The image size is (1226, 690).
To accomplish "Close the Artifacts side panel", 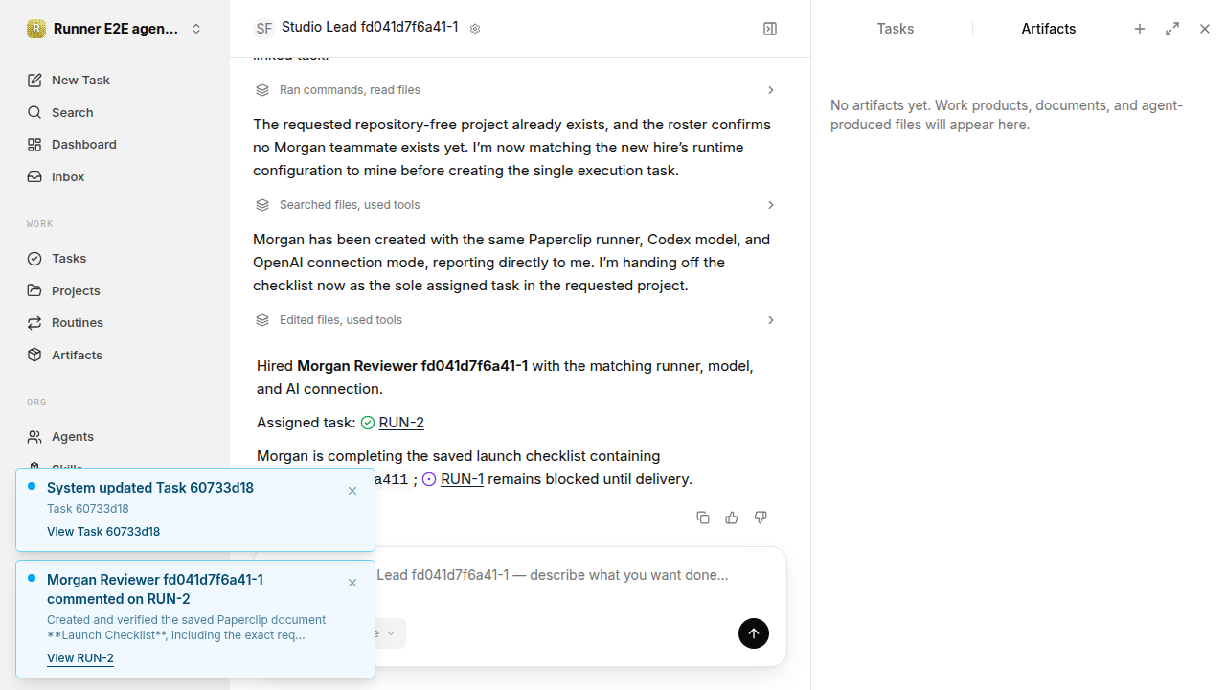I will [1205, 29].
